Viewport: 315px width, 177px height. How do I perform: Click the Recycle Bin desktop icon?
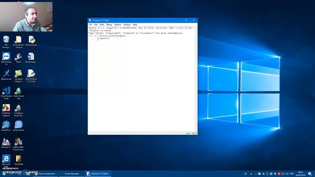click(6, 42)
